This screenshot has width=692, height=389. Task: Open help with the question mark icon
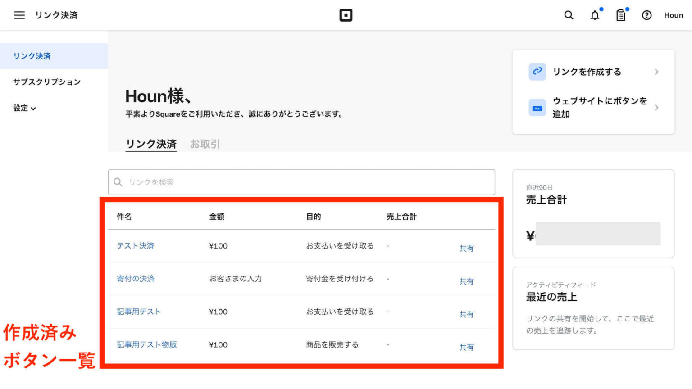pyautogui.click(x=646, y=15)
